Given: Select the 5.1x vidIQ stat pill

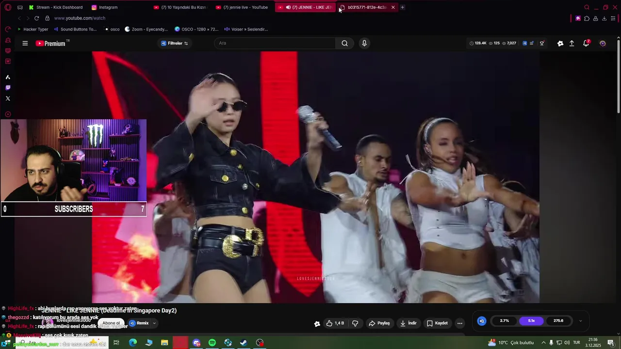Looking at the screenshot, I should 531,321.
